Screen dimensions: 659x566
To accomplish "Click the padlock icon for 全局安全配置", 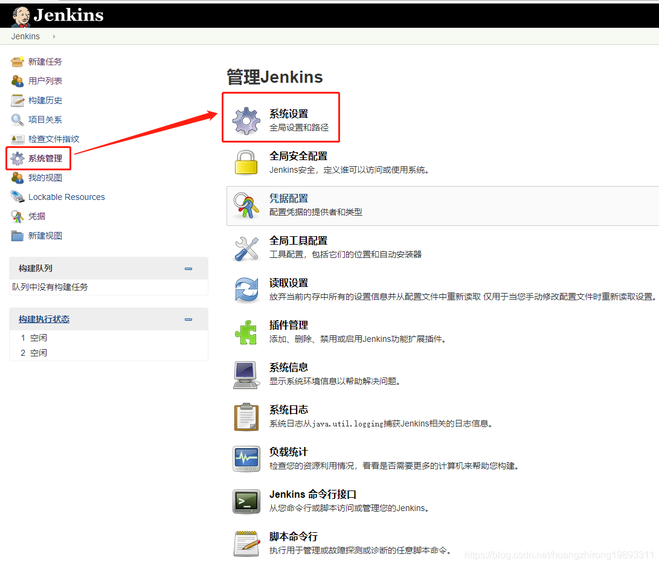I will pos(246,162).
